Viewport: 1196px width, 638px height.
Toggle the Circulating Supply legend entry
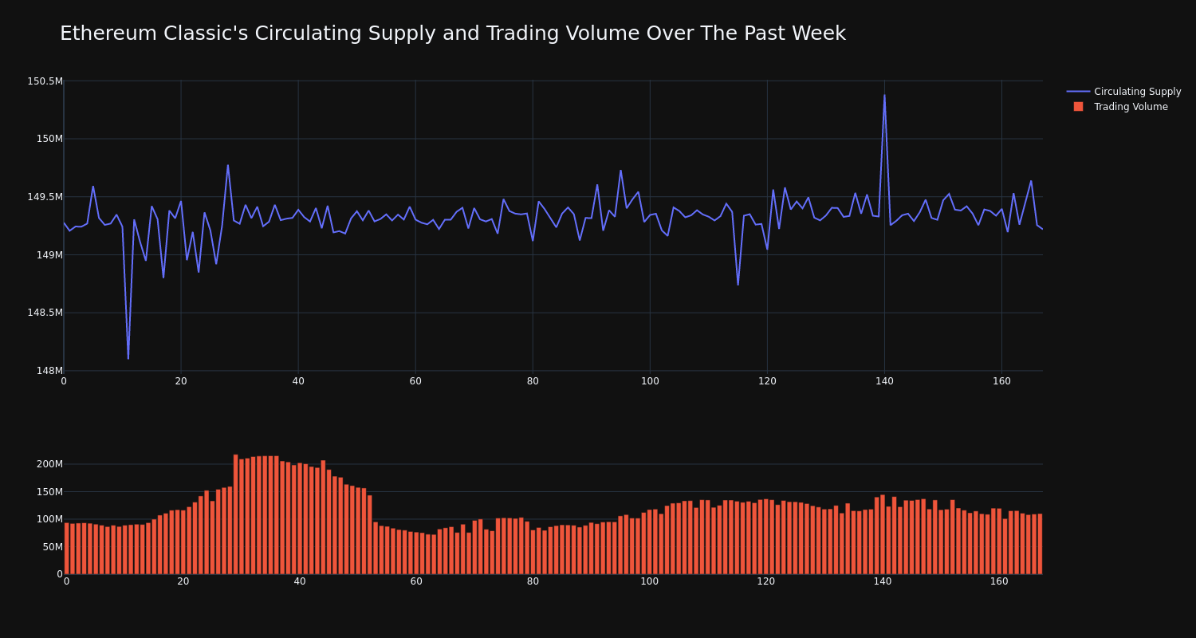(1124, 92)
